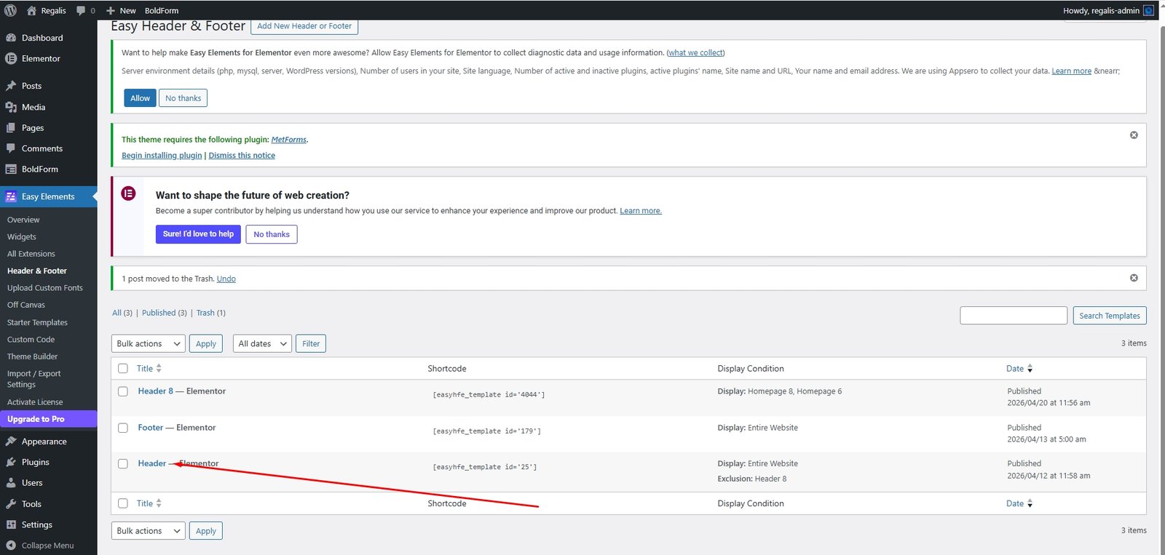Open the Plugins sidebar icon
Screen dimensions: 1165x555
pos(11,462)
